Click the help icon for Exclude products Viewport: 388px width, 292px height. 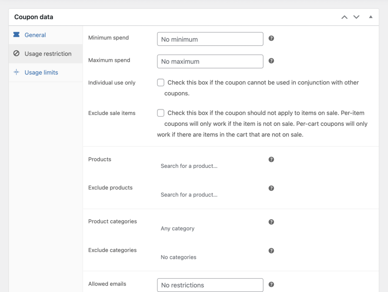tap(271, 188)
